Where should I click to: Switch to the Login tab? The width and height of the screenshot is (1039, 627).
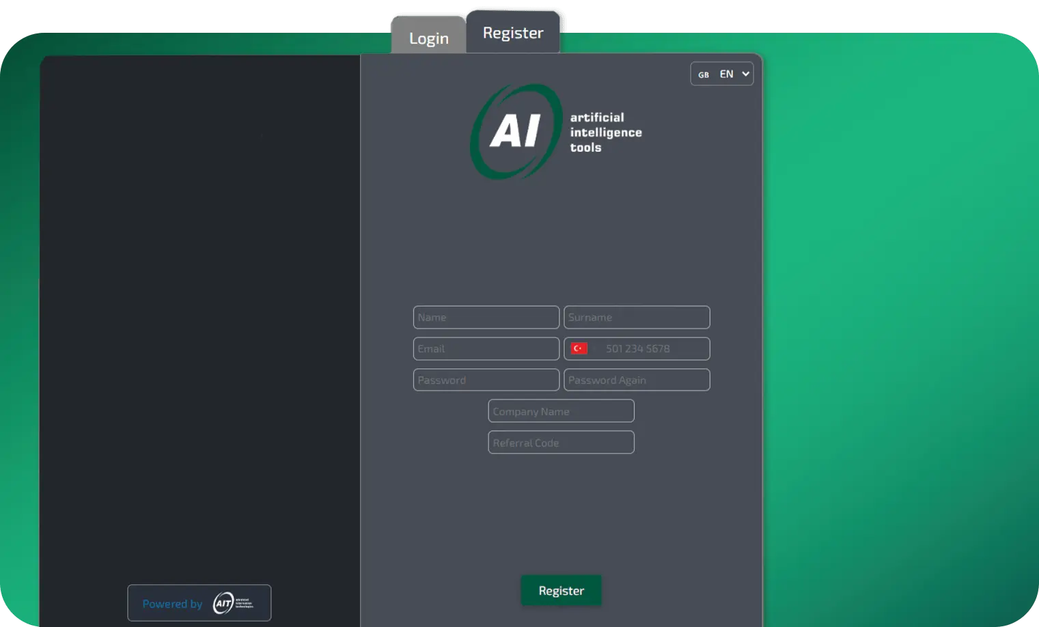click(428, 36)
